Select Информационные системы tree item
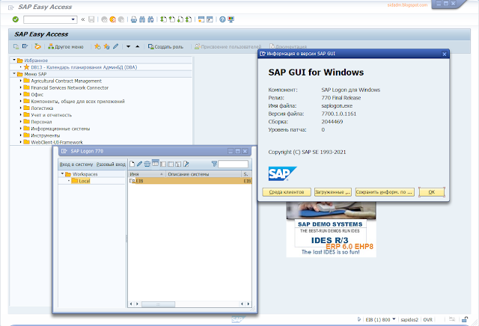Screen dimensions: 479x326 click(60, 129)
